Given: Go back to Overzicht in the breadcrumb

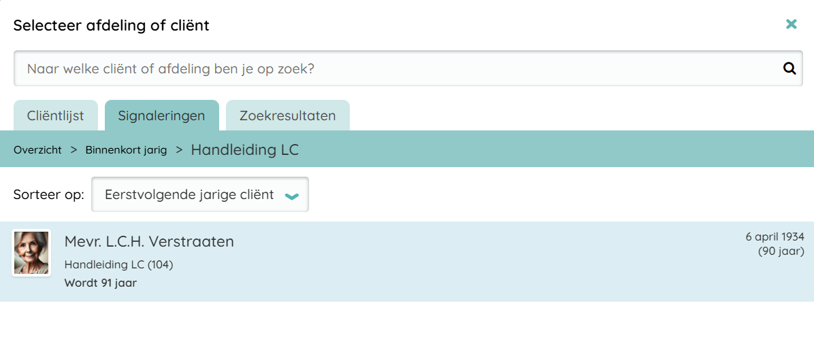Looking at the screenshot, I should click(x=37, y=150).
